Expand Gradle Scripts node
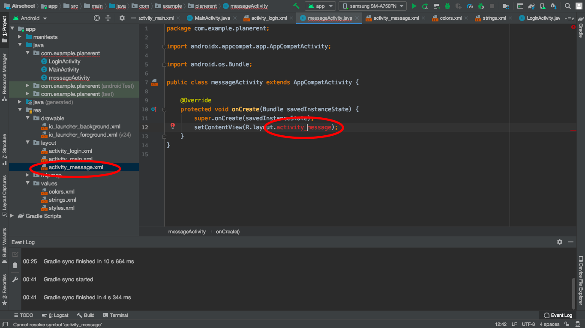This screenshot has height=328, width=585. (12, 216)
